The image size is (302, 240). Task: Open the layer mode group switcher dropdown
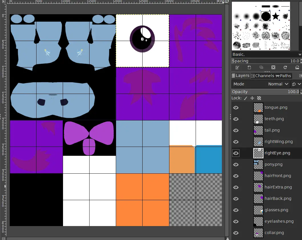tap(296, 84)
